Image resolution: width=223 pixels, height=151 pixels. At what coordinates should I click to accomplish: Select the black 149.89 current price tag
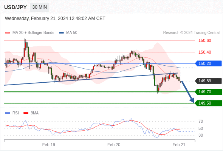coord(208,81)
